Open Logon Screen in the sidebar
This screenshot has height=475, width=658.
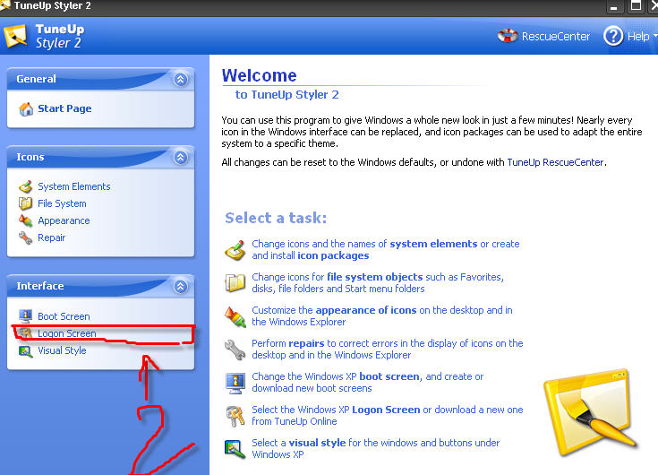[67, 333]
